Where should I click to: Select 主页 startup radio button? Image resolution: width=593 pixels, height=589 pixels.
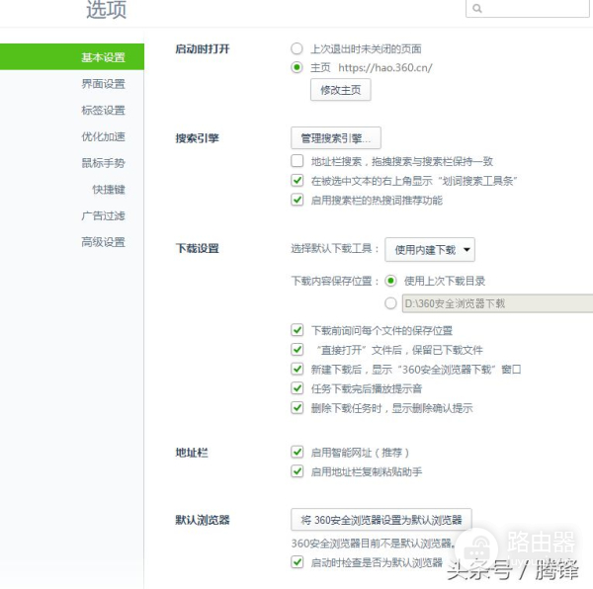point(296,67)
